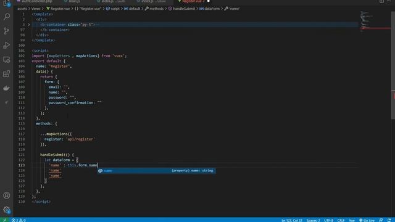
Task: Open 'methods' breadcrumb symbol list
Action: 154,9
